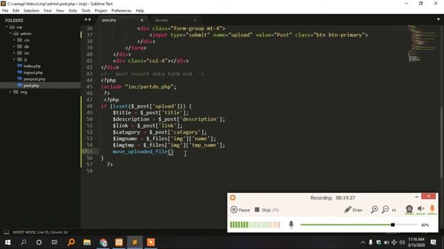
Task: Open index.php in sidebar
Action: (32, 66)
